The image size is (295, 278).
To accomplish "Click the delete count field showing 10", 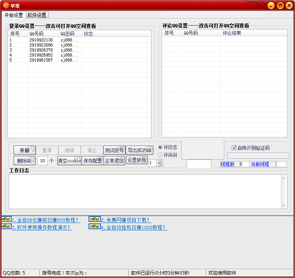I will coord(42,161).
